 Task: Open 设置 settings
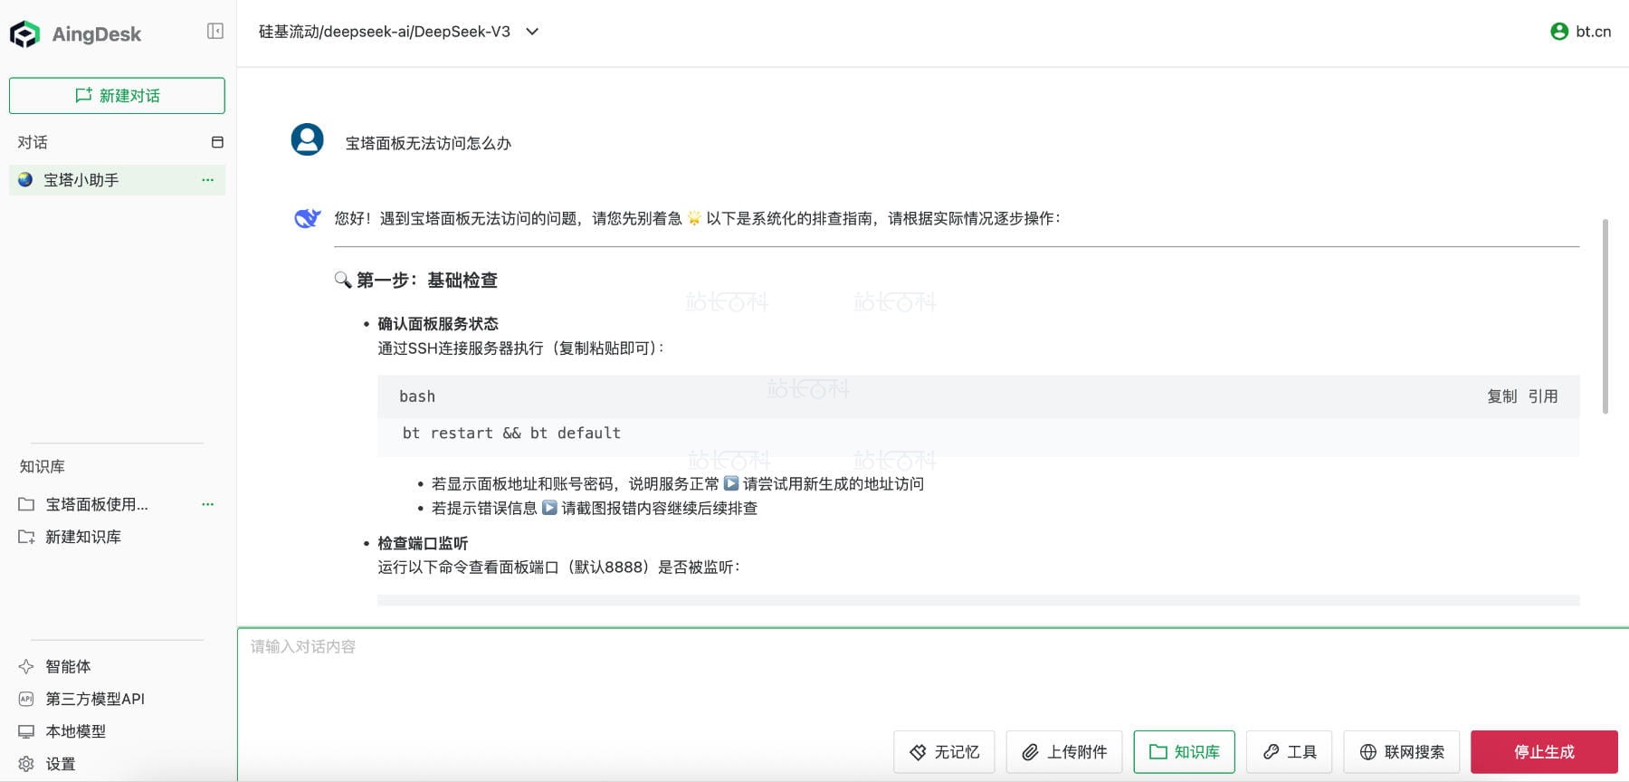tap(61, 764)
